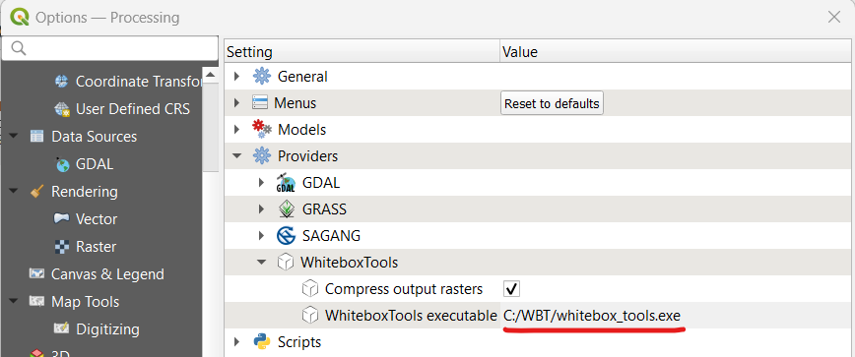Close the Options dialog window
The width and height of the screenshot is (855, 357).
coord(833,18)
